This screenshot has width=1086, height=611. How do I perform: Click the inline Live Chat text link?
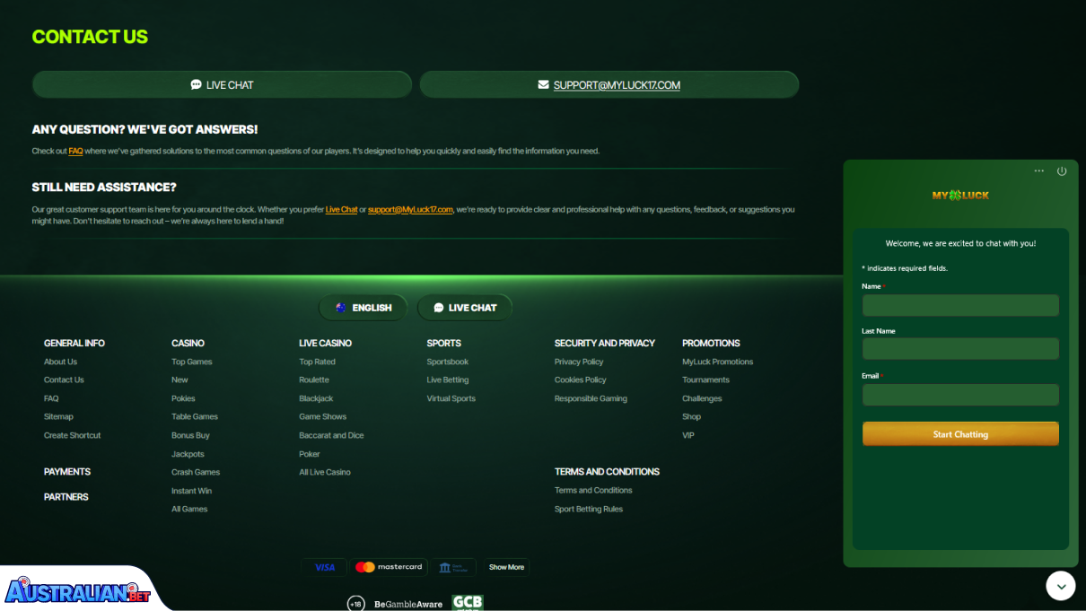pyautogui.click(x=341, y=209)
